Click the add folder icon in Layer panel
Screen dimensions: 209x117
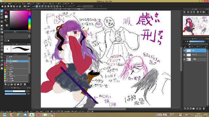pyautogui.click(x=194, y=108)
